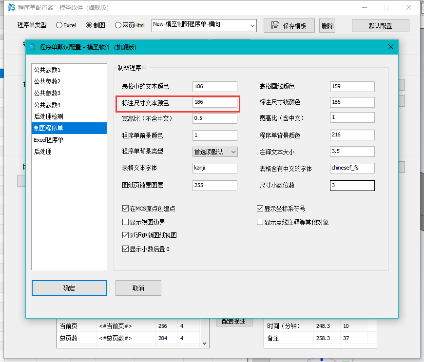Select 后处理 in the list
This screenshot has width=424, height=362.
[x=69, y=152]
